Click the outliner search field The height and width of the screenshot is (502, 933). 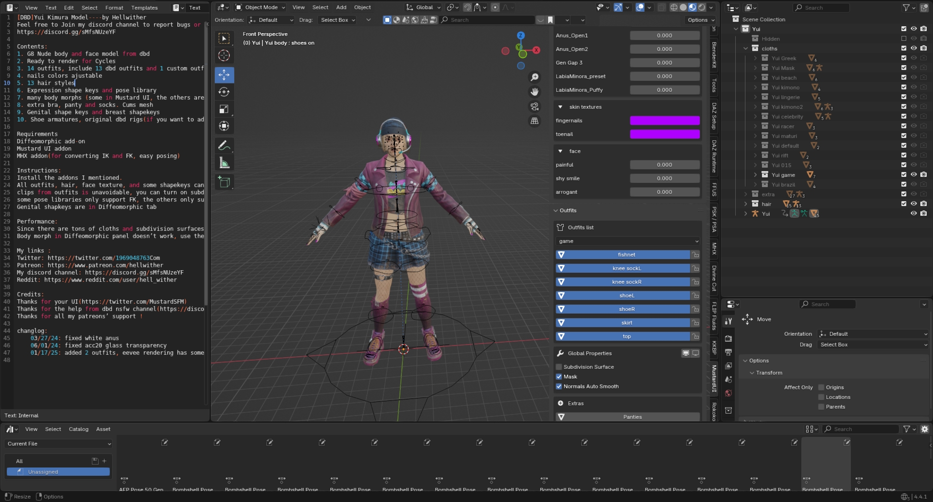pyautogui.click(x=821, y=8)
